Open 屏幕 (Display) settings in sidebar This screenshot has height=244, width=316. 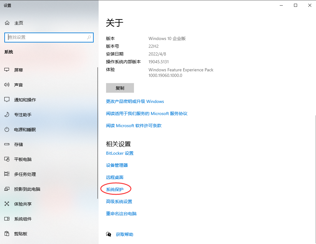click(19, 70)
